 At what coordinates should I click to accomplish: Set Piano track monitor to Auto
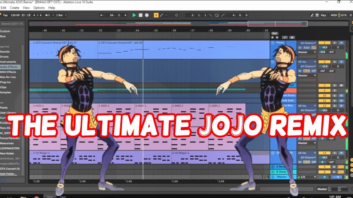(x=307, y=48)
